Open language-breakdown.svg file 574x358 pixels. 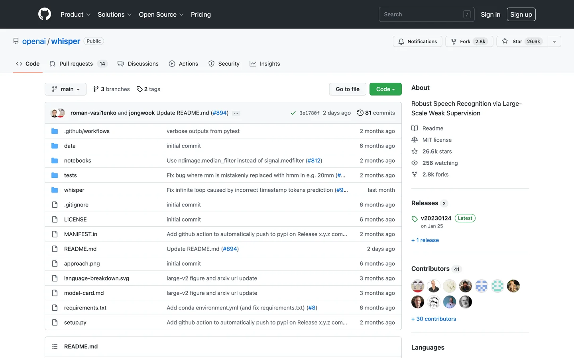click(x=96, y=278)
